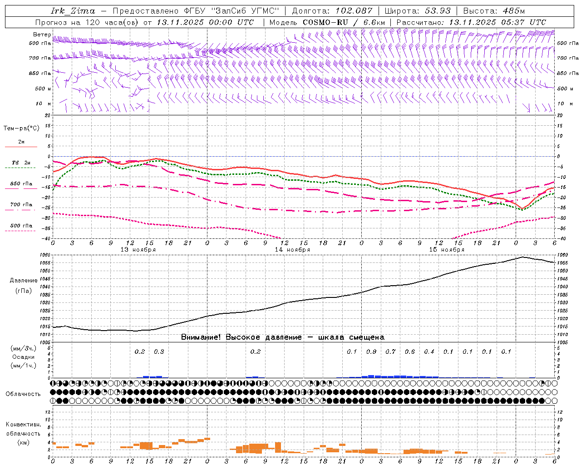Screen dimensions: 581x465
Task: Click the (км) unit under convective cloud label
Action: coord(24,442)
